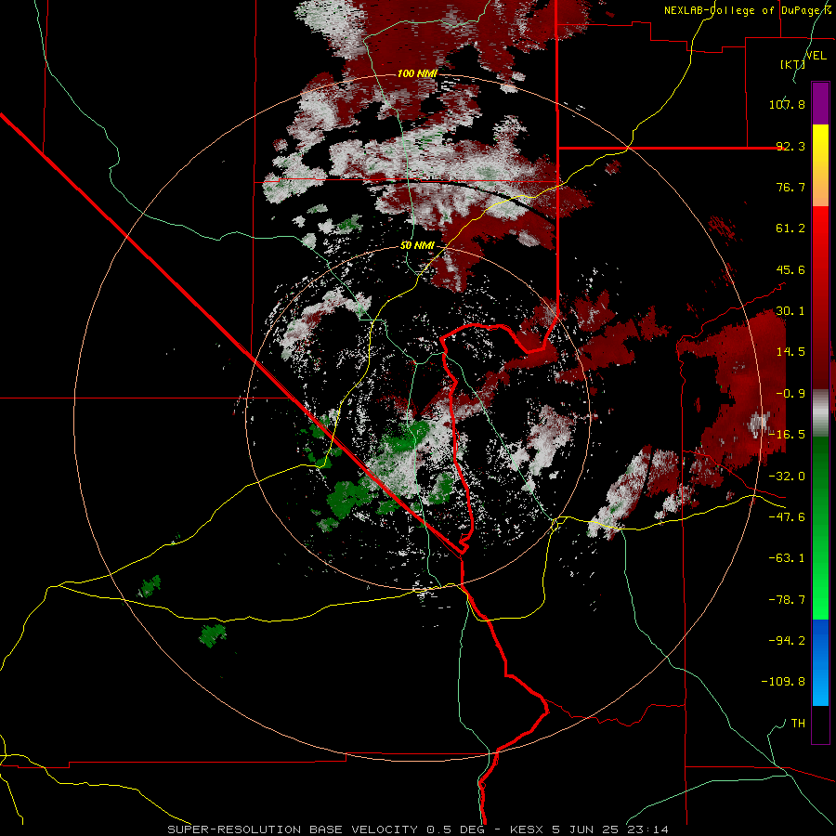Click the -32.0 velocity scale value
Image resolution: width=836 pixels, height=836 pixels.
[787, 477]
